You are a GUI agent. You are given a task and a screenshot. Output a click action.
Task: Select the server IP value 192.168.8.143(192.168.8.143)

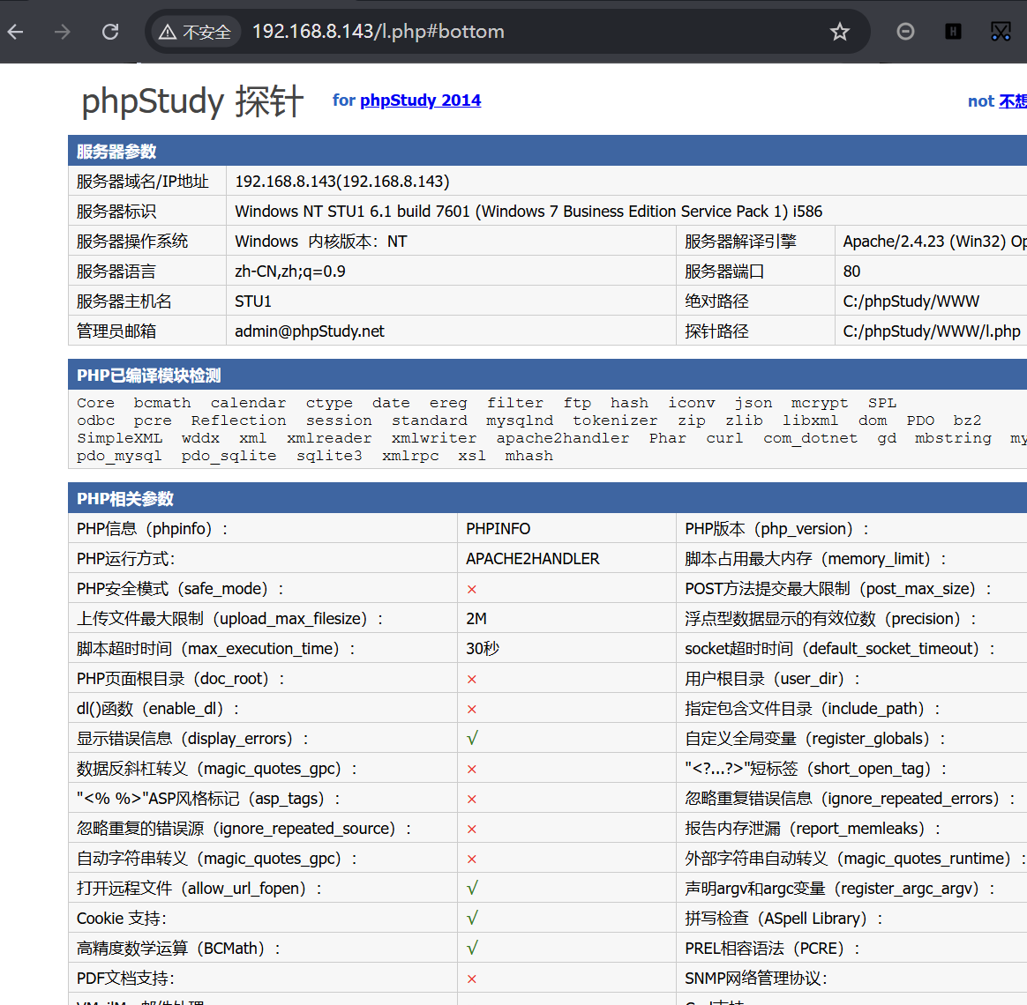click(342, 182)
